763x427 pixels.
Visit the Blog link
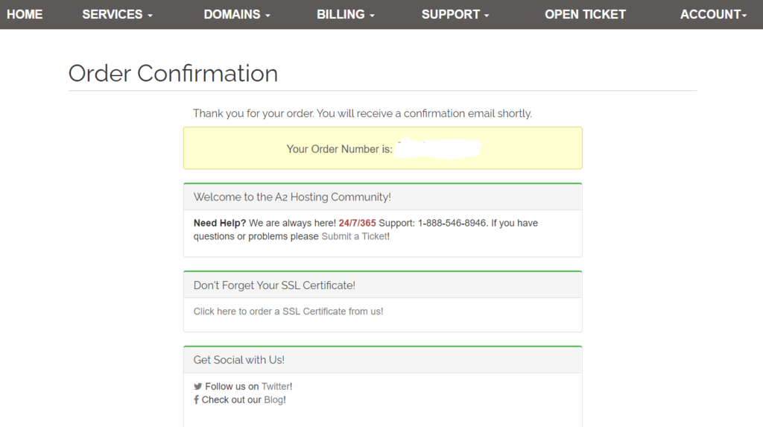(273, 399)
